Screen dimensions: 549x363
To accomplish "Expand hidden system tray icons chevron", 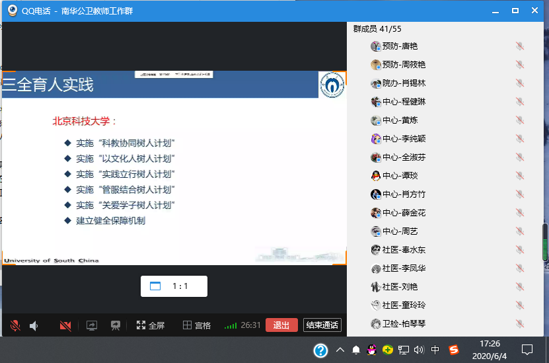I will pyautogui.click(x=340, y=350).
